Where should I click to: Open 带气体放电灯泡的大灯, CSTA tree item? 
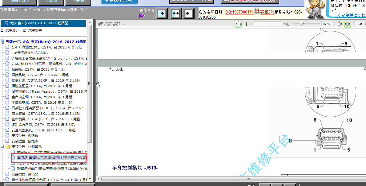(x=49, y=180)
